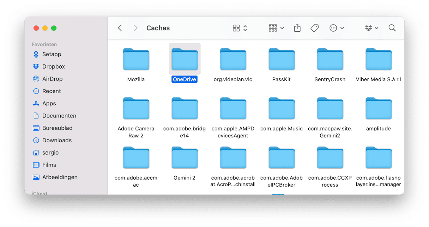Select the org.videolan.vlc folder icon
429x227 pixels.
(x=233, y=59)
